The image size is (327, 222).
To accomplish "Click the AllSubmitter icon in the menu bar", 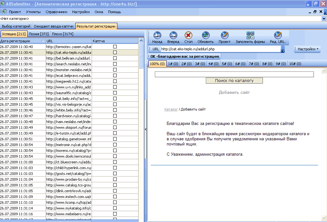I will pyautogui.click(x=4, y=12).
